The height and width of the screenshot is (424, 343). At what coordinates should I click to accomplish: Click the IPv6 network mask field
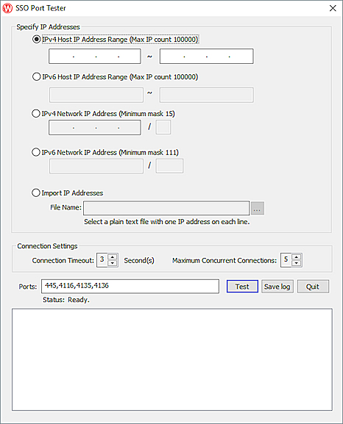pyautogui.click(x=169, y=166)
